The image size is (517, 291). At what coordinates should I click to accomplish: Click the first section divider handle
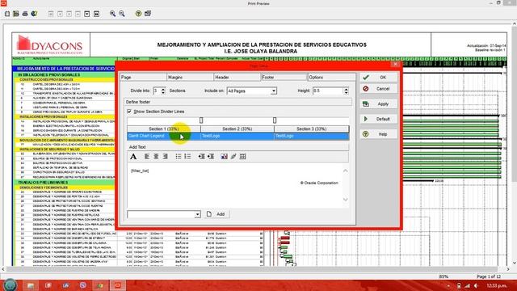coord(201,120)
